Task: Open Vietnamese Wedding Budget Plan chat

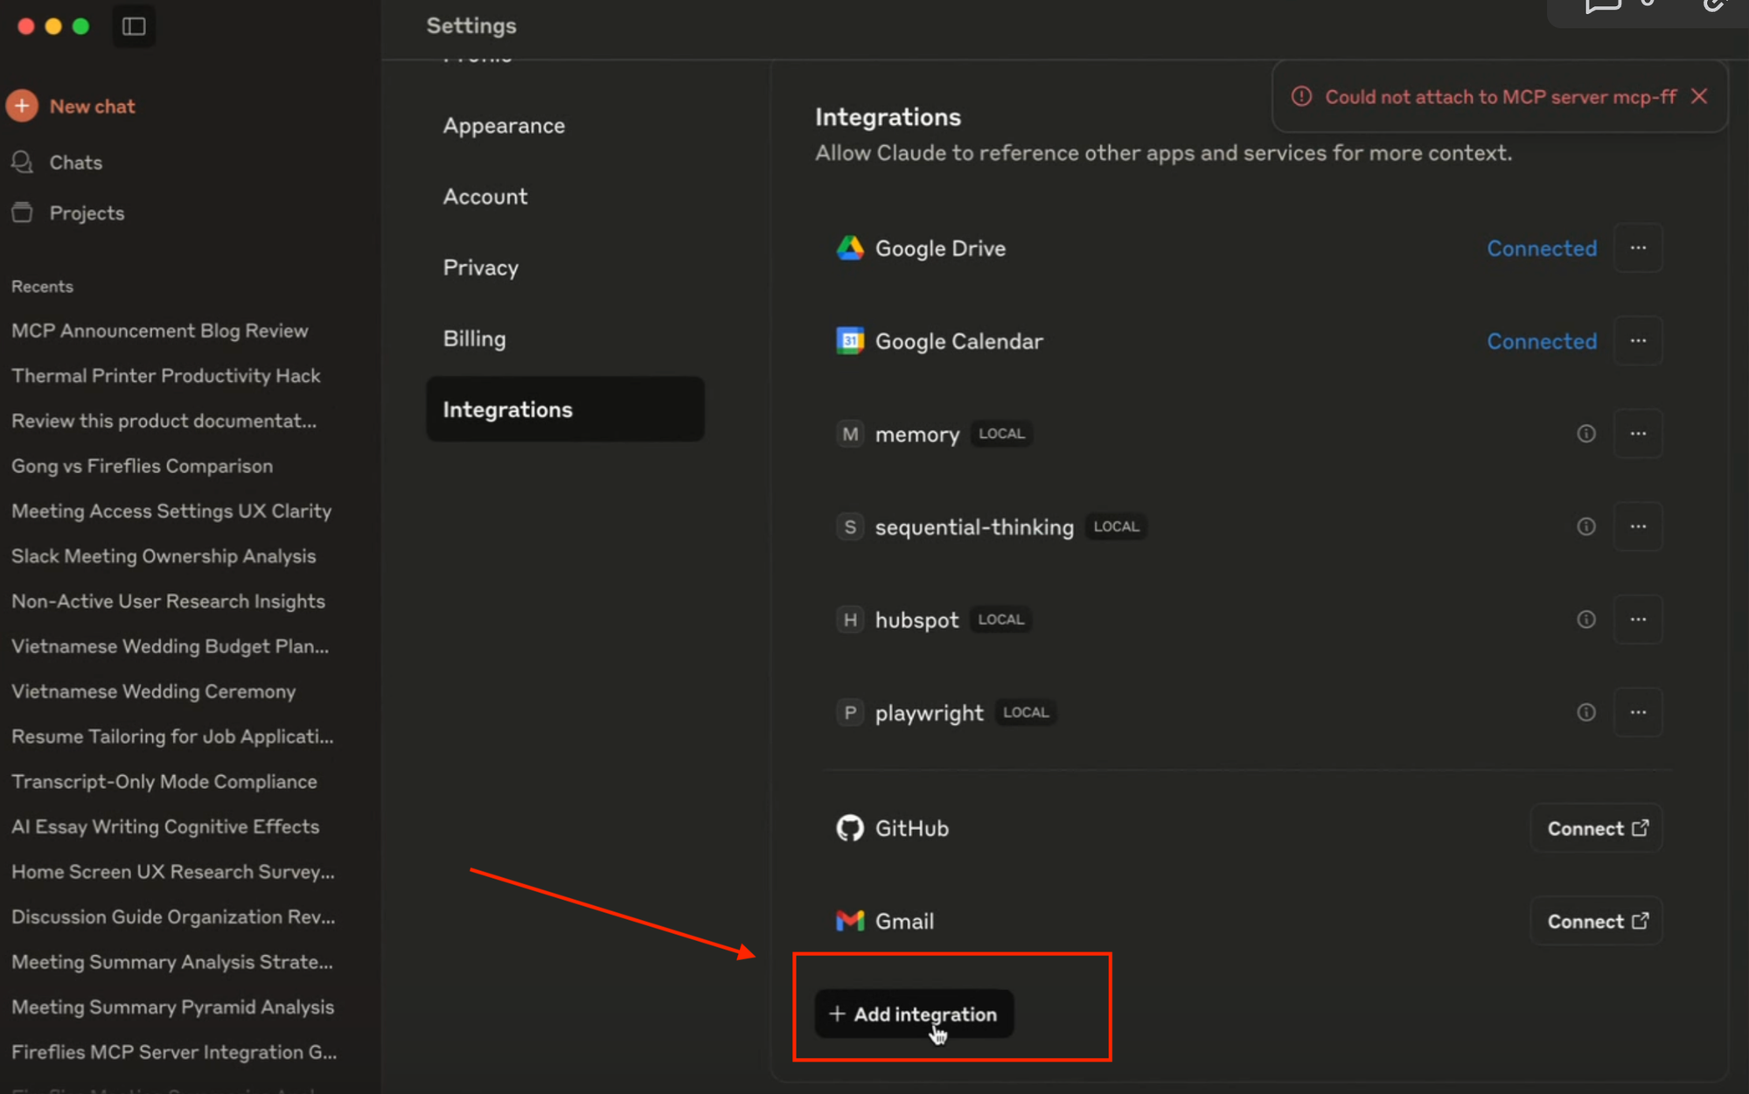Action: click(x=171, y=646)
